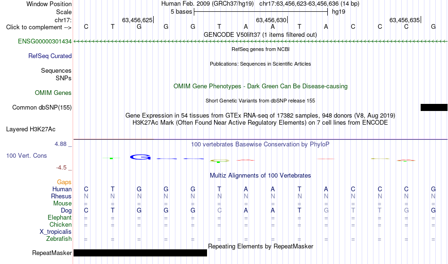
Task: Click the '5 bases' scale label
Action: pos(182,12)
